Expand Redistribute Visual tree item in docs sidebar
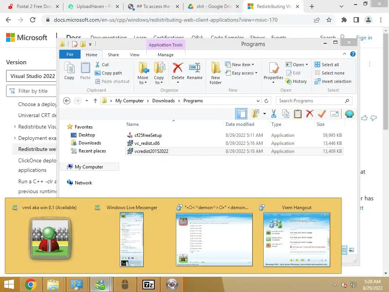389x292 pixels. [15, 127]
